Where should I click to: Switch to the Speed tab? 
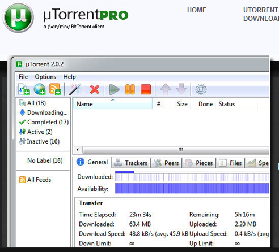pyautogui.click(x=257, y=163)
